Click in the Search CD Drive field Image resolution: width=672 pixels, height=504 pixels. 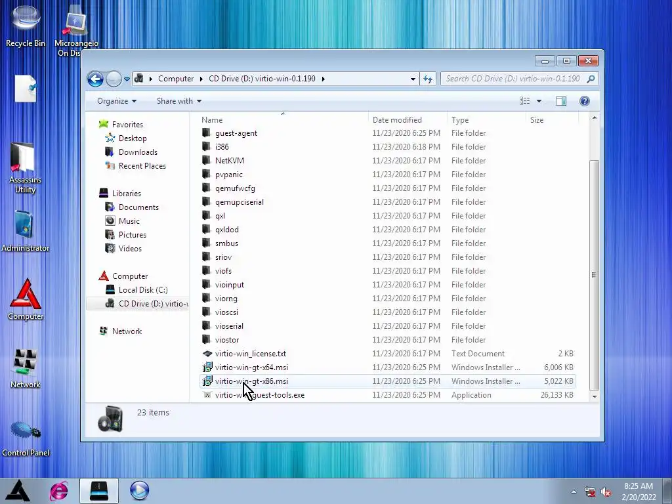513,79
